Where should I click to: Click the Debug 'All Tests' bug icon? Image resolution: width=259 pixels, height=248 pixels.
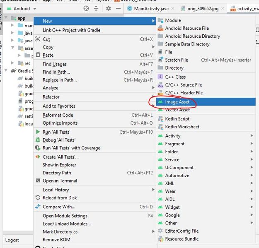(38, 140)
